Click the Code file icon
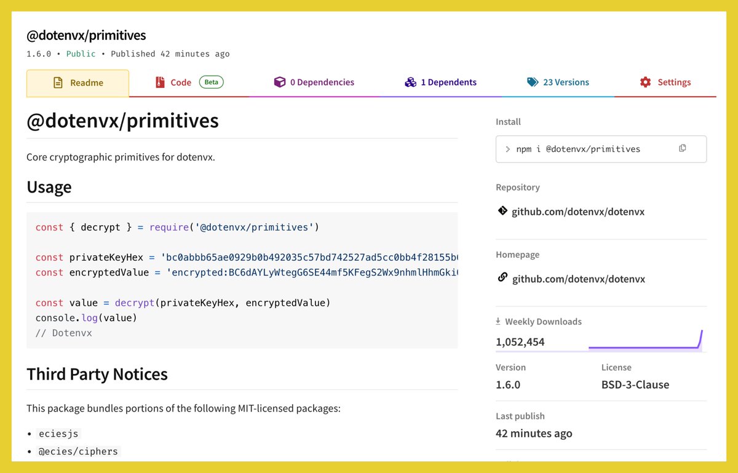Viewport: 738px width, 473px height. click(160, 82)
